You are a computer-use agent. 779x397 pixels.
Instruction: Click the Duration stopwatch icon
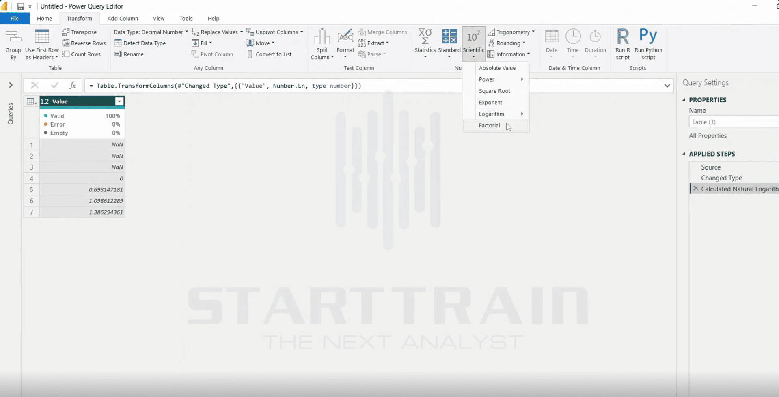595,36
